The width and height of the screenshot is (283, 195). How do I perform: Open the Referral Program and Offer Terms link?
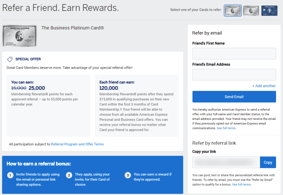tap(77, 144)
